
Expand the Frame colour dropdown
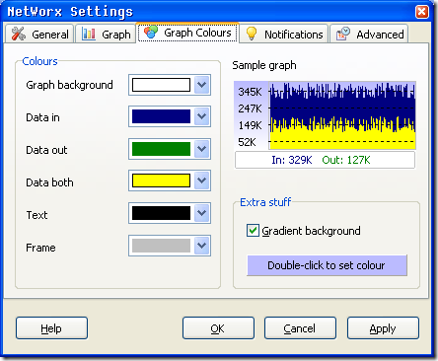202,246
